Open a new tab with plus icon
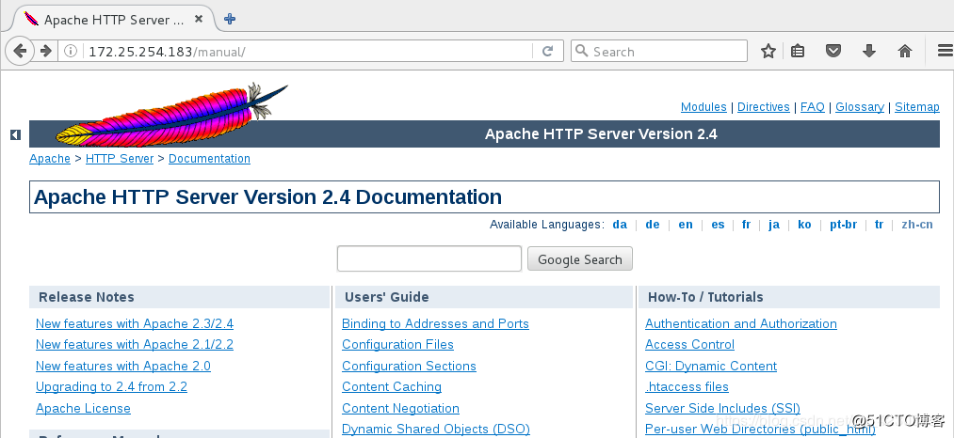This screenshot has width=954, height=438. tap(230, 19)
